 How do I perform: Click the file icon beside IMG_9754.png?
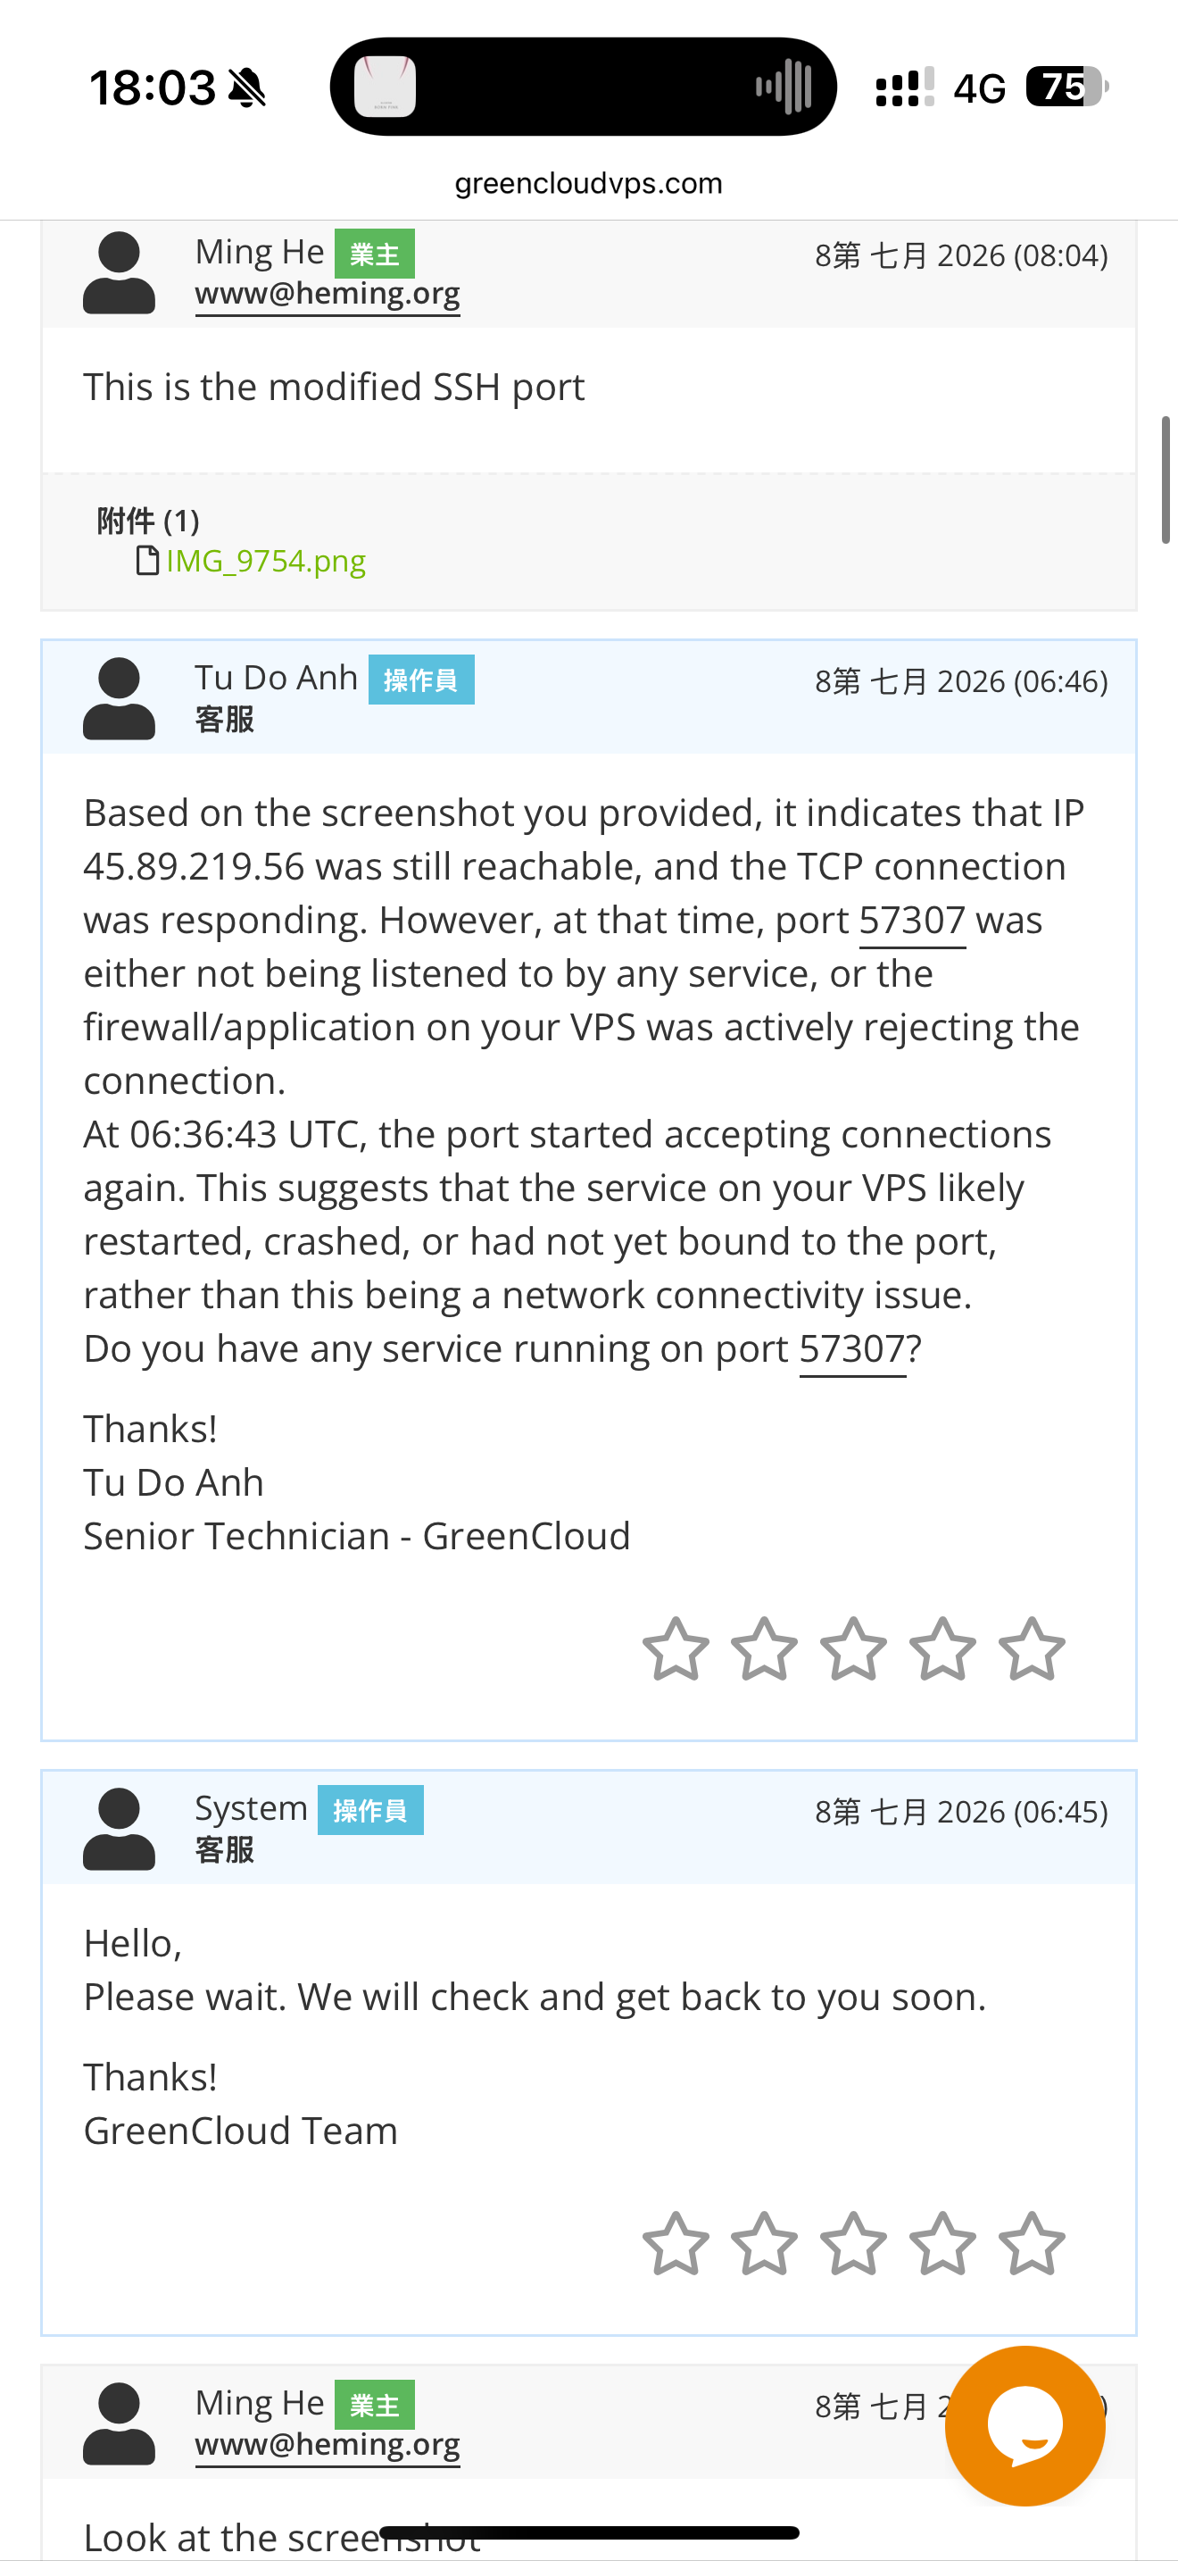click(x=147, y=561)
